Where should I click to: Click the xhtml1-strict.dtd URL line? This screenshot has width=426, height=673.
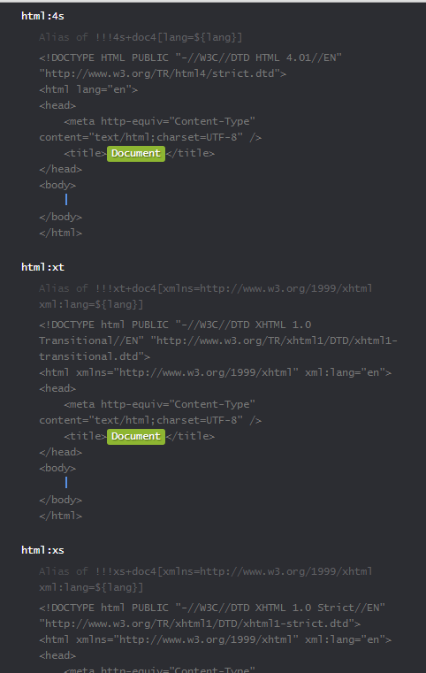click(x=200, y=623)
